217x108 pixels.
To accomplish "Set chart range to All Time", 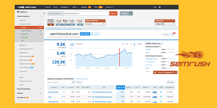I will pyautogui.click(x=140, y=44).
